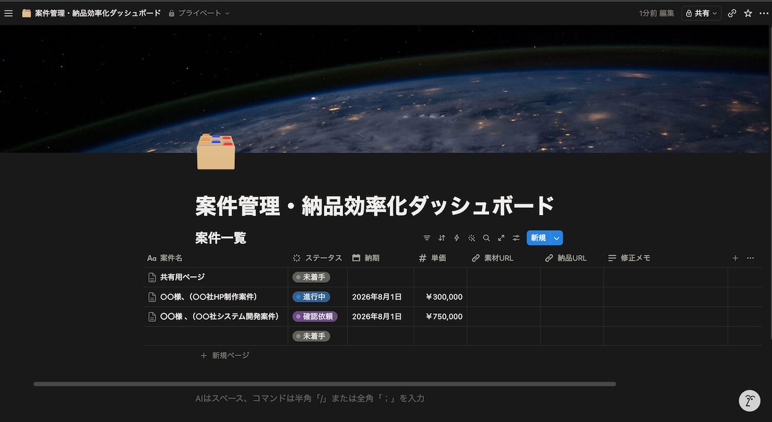This screenshot has width=772, height=422.
Task: Change the 確認依頼 status tag
Action: coord(315,316)
